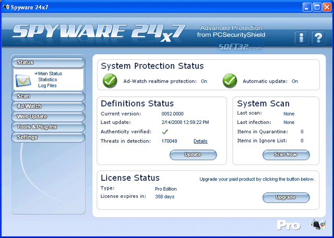Click the Pro edition label at bottom

pos(289,226)
